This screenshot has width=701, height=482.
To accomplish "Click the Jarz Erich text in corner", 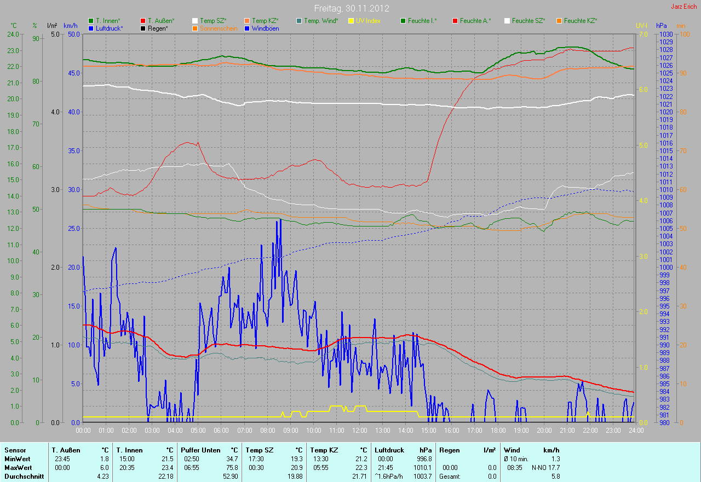I will point(683,7).
